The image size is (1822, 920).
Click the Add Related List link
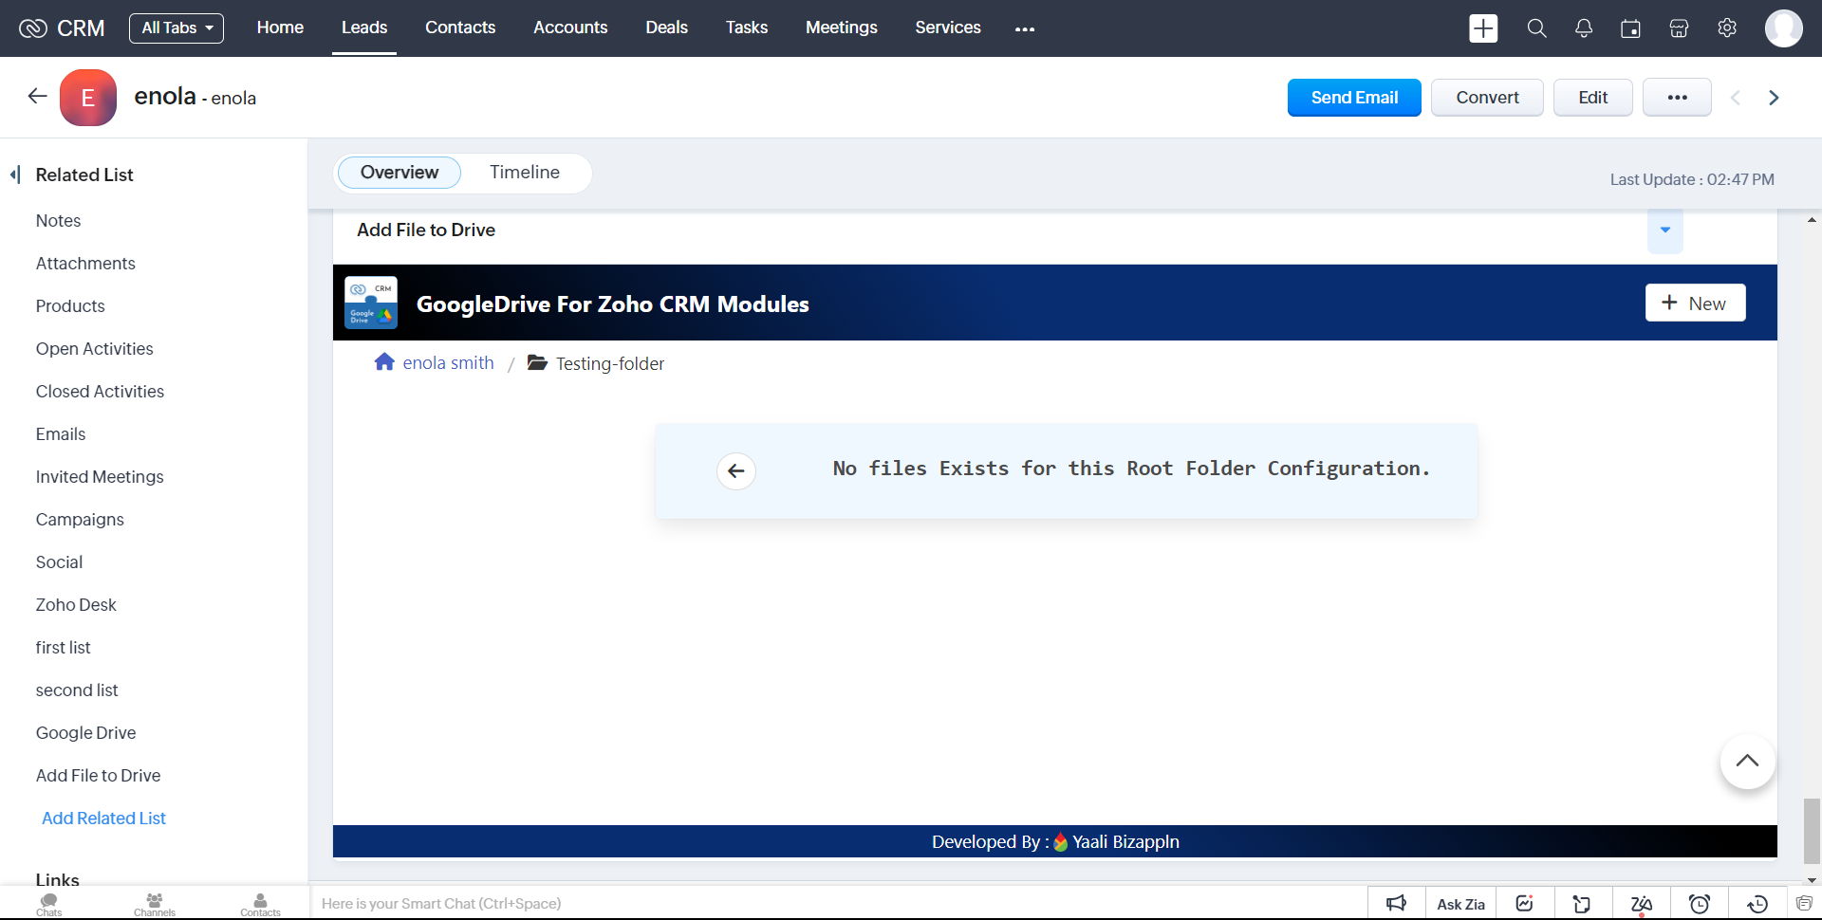103,818
